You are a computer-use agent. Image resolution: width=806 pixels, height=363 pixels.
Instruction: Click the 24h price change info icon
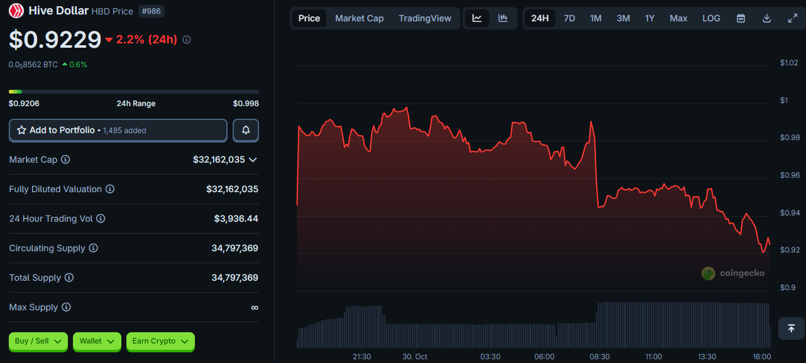[187, 40]
